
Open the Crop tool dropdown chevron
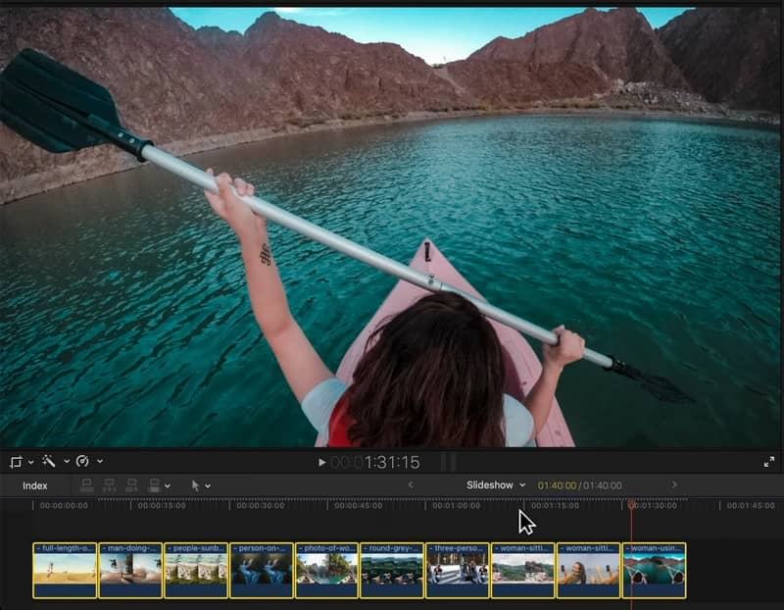coord(30,460)
